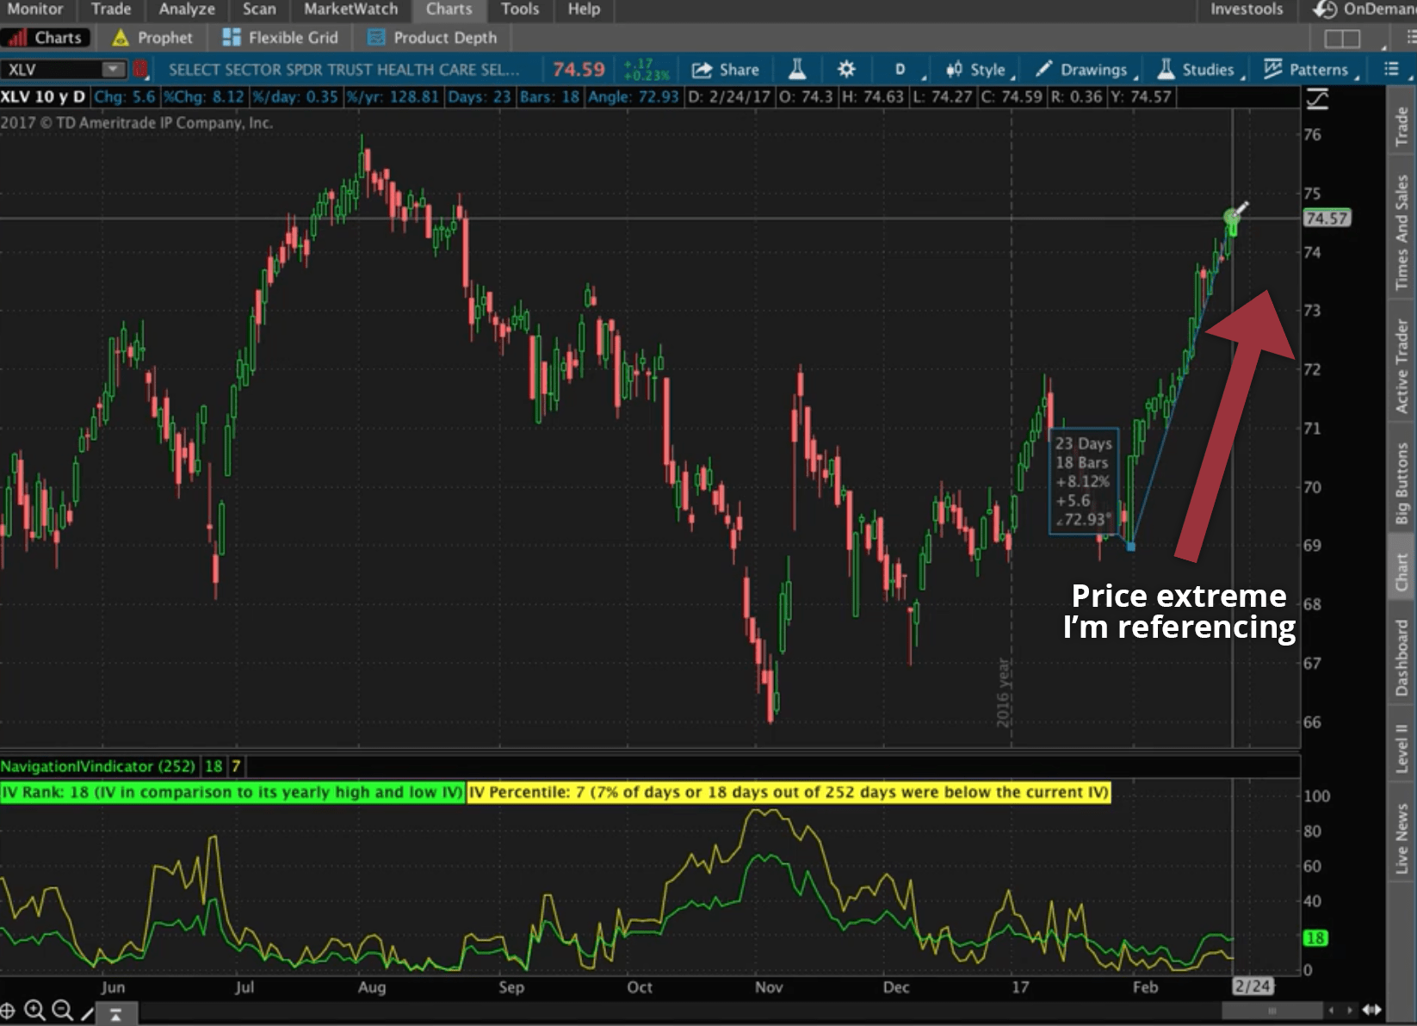Go to the Scan tab

[x=259, y=9]
